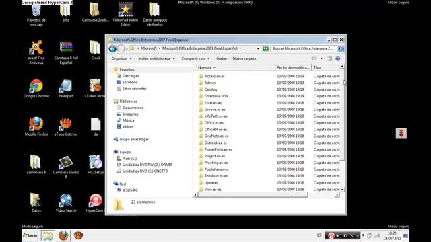
Task: Open the Compartir con dropdown
Action: pos(195,58)
